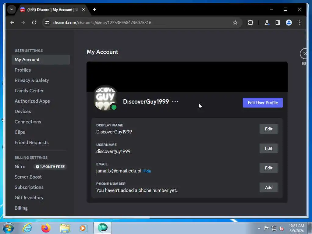
Task: Go to Privacy & Safety settings
Action: [x=32, y=80]
